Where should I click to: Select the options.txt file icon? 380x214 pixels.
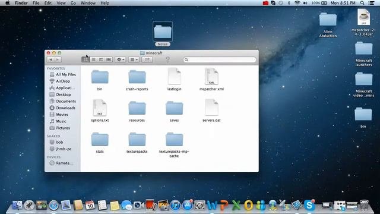point(100,108)
